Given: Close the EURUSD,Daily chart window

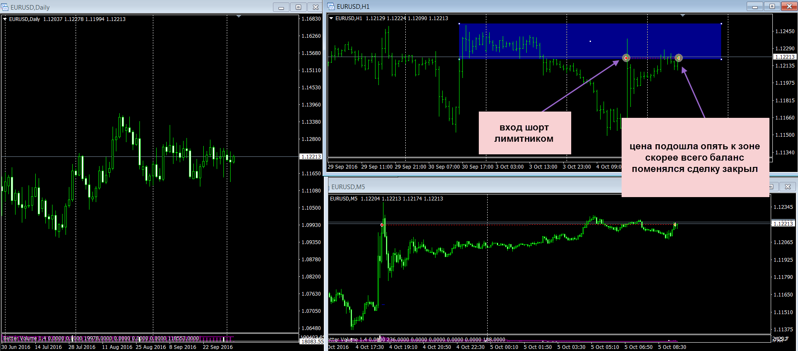Looking at the screenshot, I should [315, 7].
